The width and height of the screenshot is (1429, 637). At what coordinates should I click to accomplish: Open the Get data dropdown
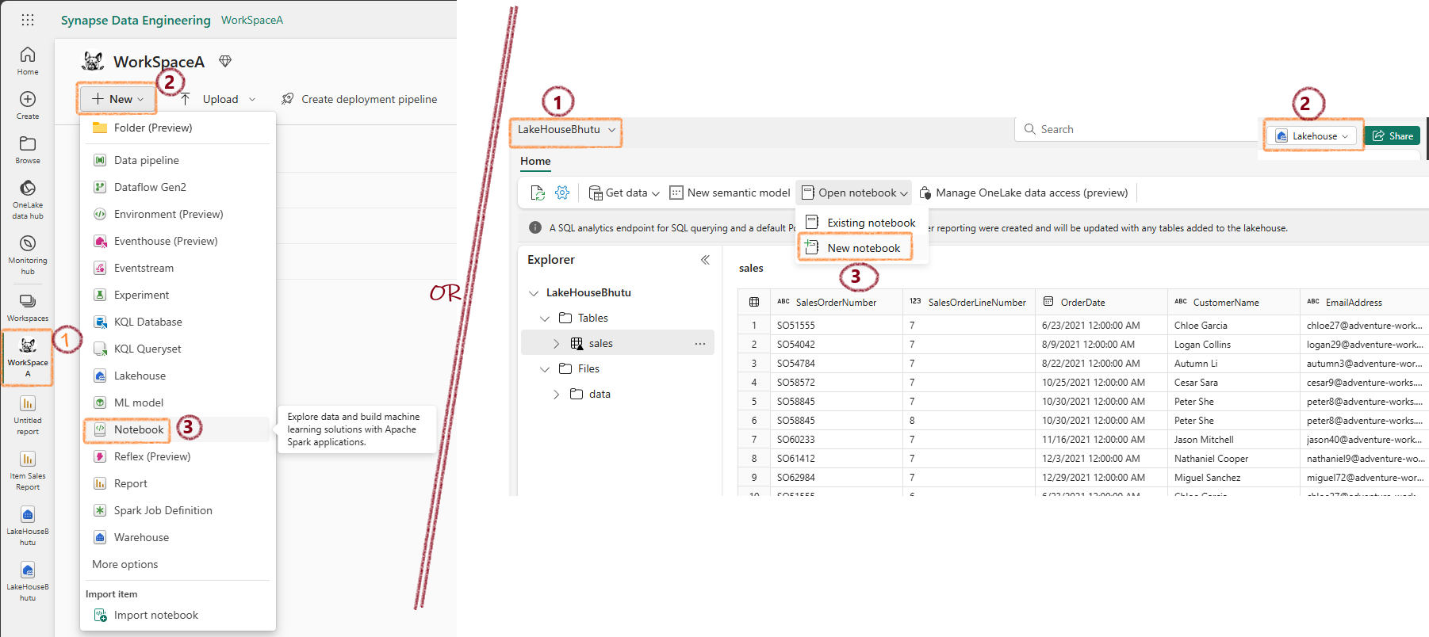[624, 193]
